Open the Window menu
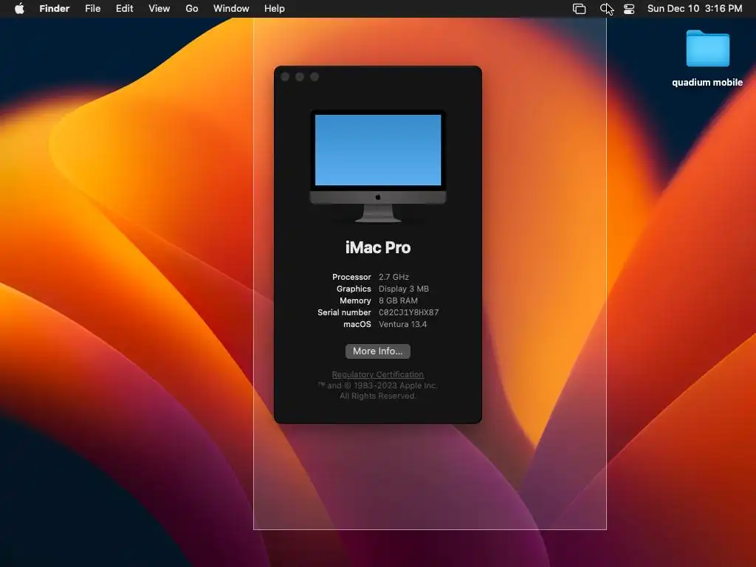The image size is (756, 567). click(x=231, y=9)
